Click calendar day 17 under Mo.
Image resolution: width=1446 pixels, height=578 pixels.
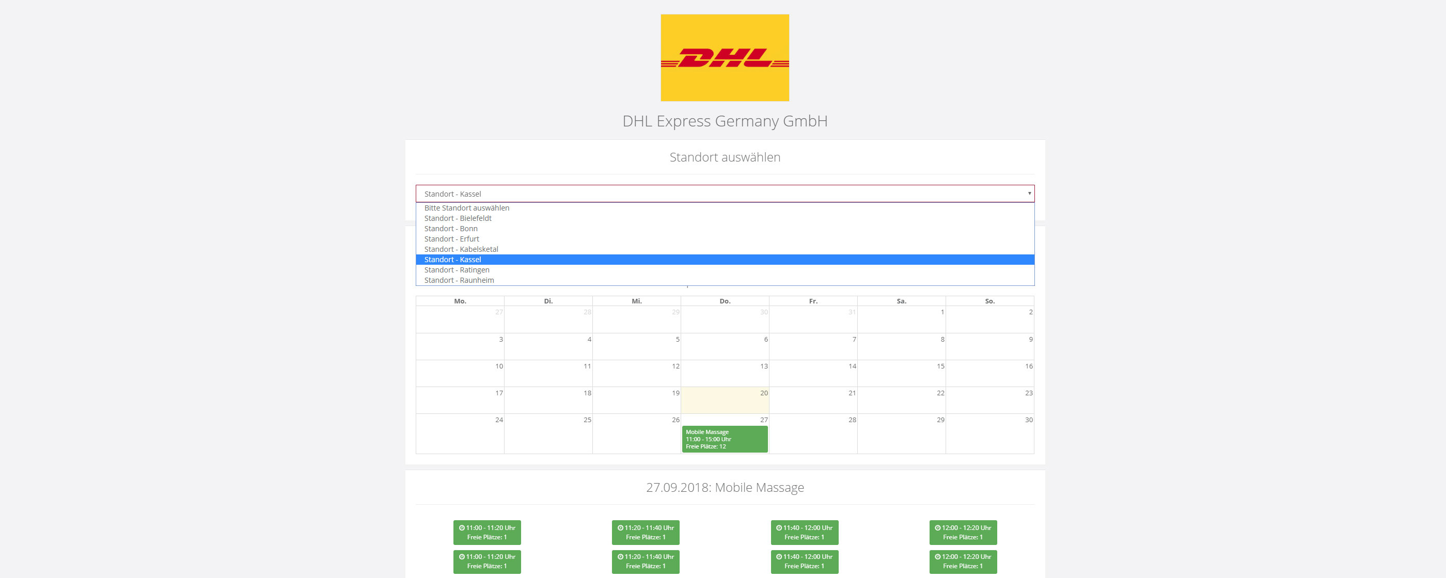click(x=460, y=400)
